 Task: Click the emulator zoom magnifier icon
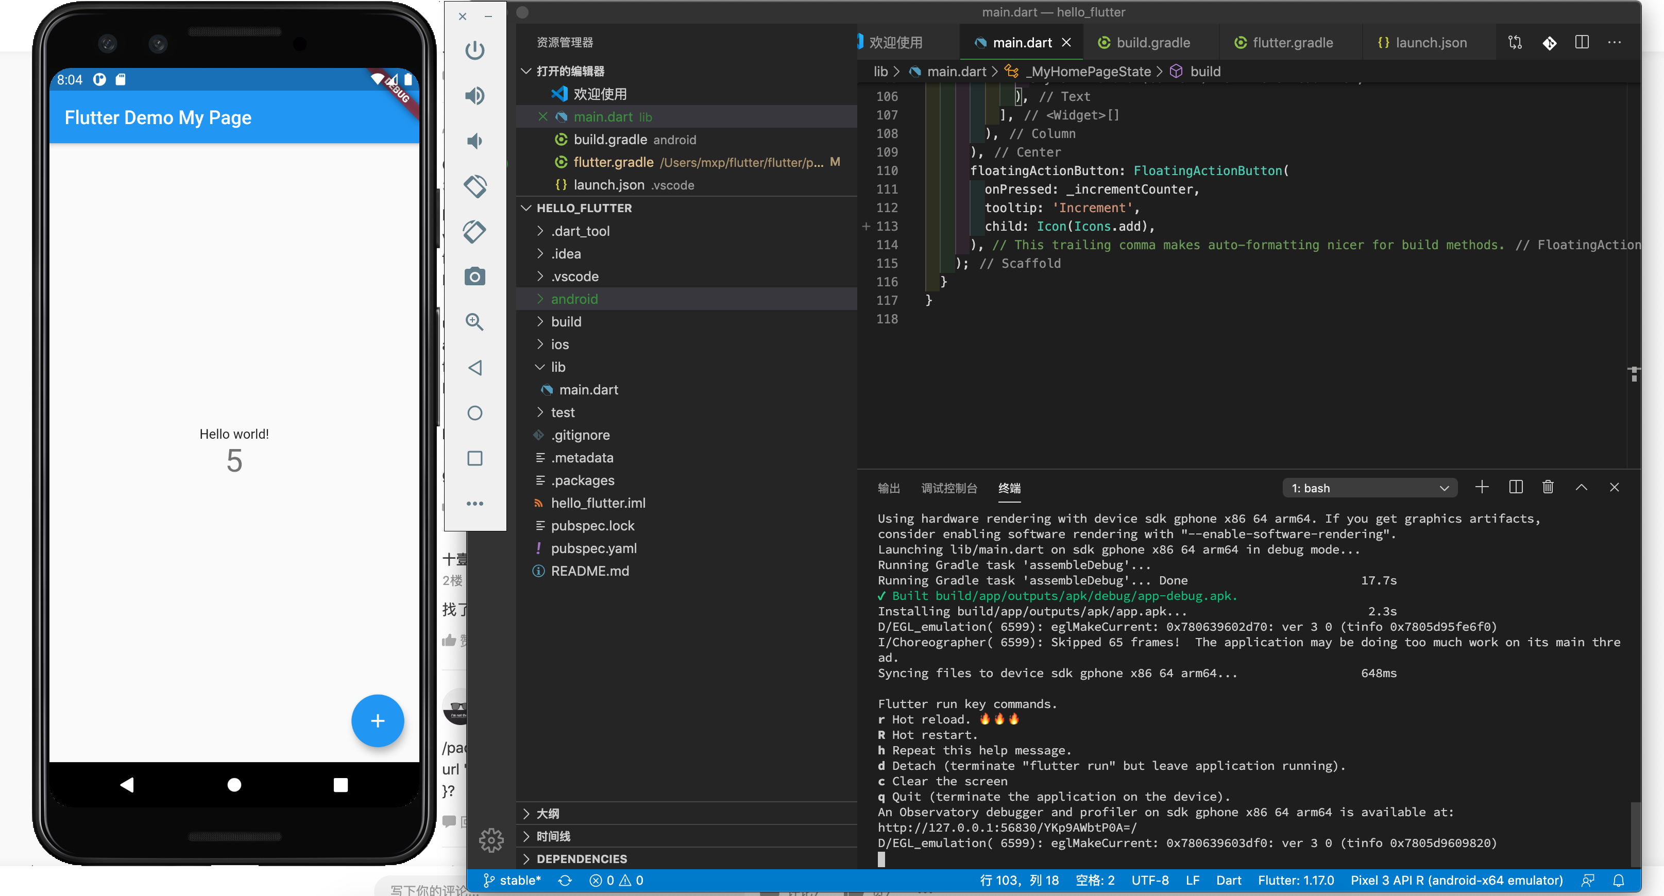(x=475, y=322)
